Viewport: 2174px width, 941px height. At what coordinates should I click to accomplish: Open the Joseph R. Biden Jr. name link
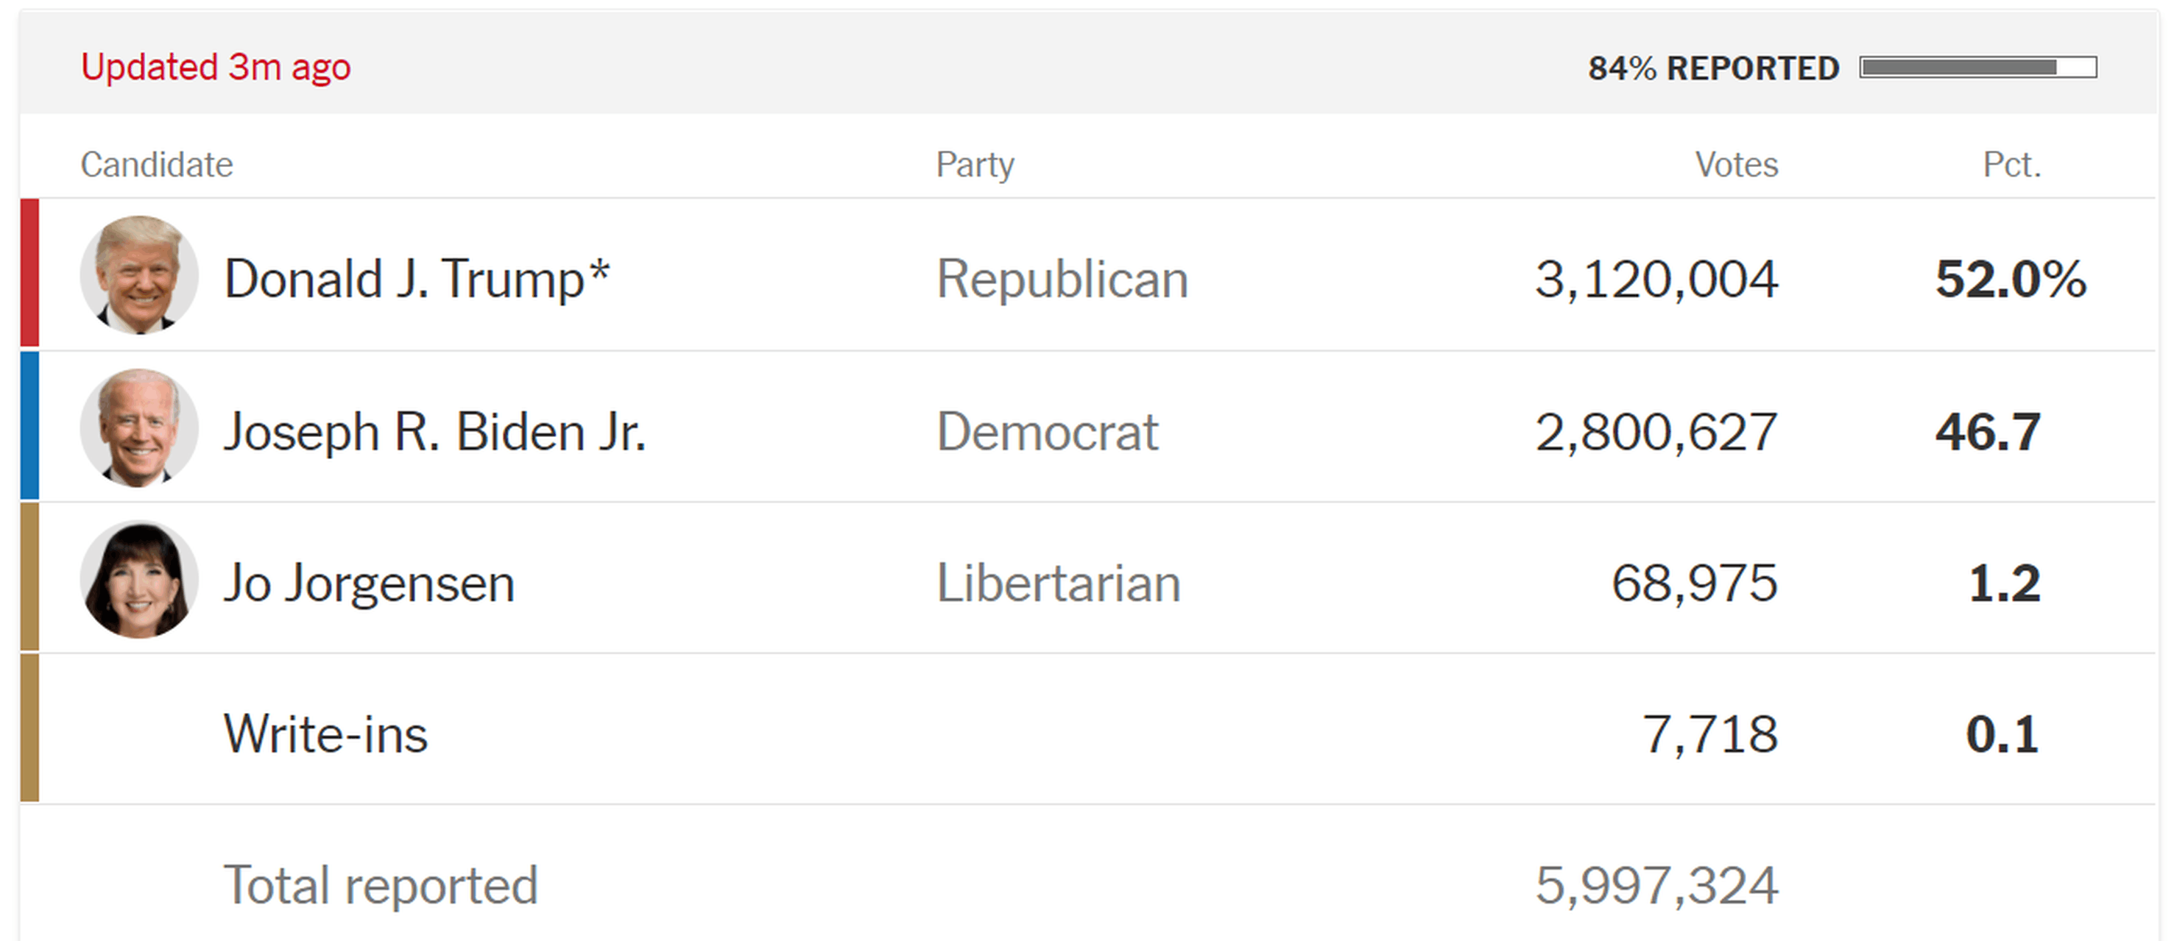(434, 432)
